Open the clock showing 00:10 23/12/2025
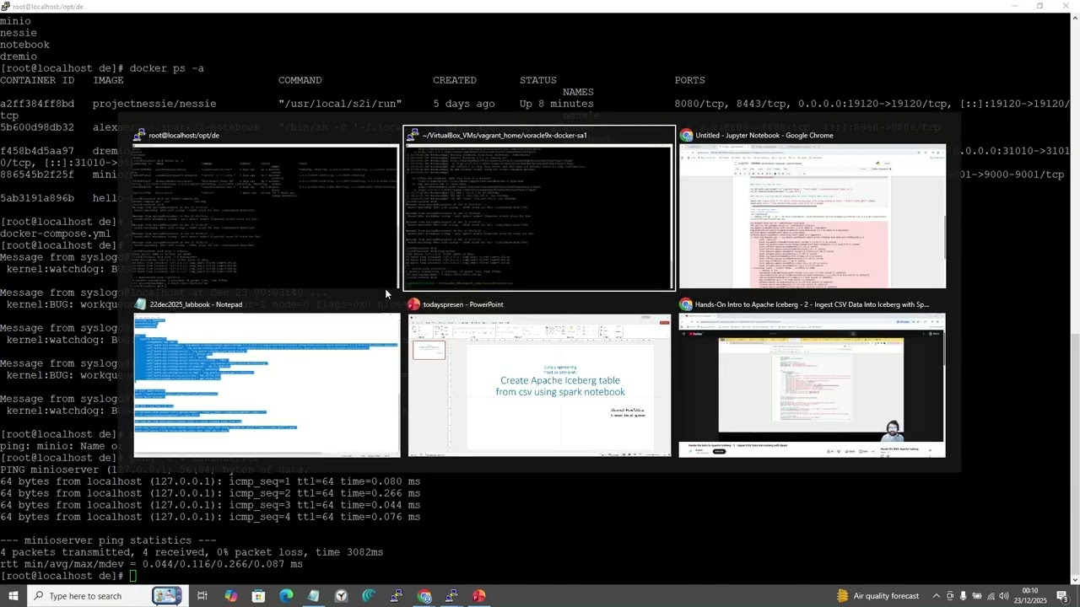Screen dimensions: 1080x607 point(1030,596)
